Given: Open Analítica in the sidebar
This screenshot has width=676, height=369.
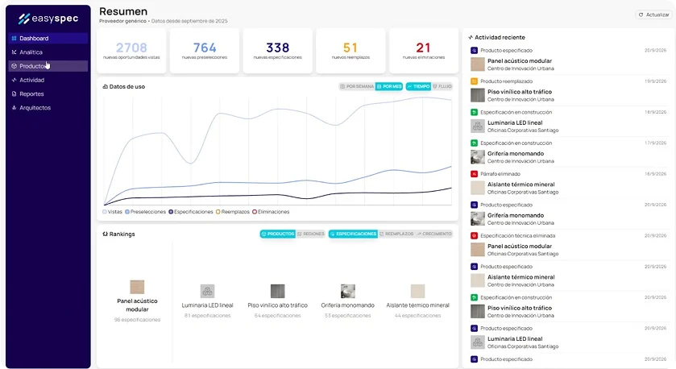Looking at the screenshot, I should click(48, 52).
